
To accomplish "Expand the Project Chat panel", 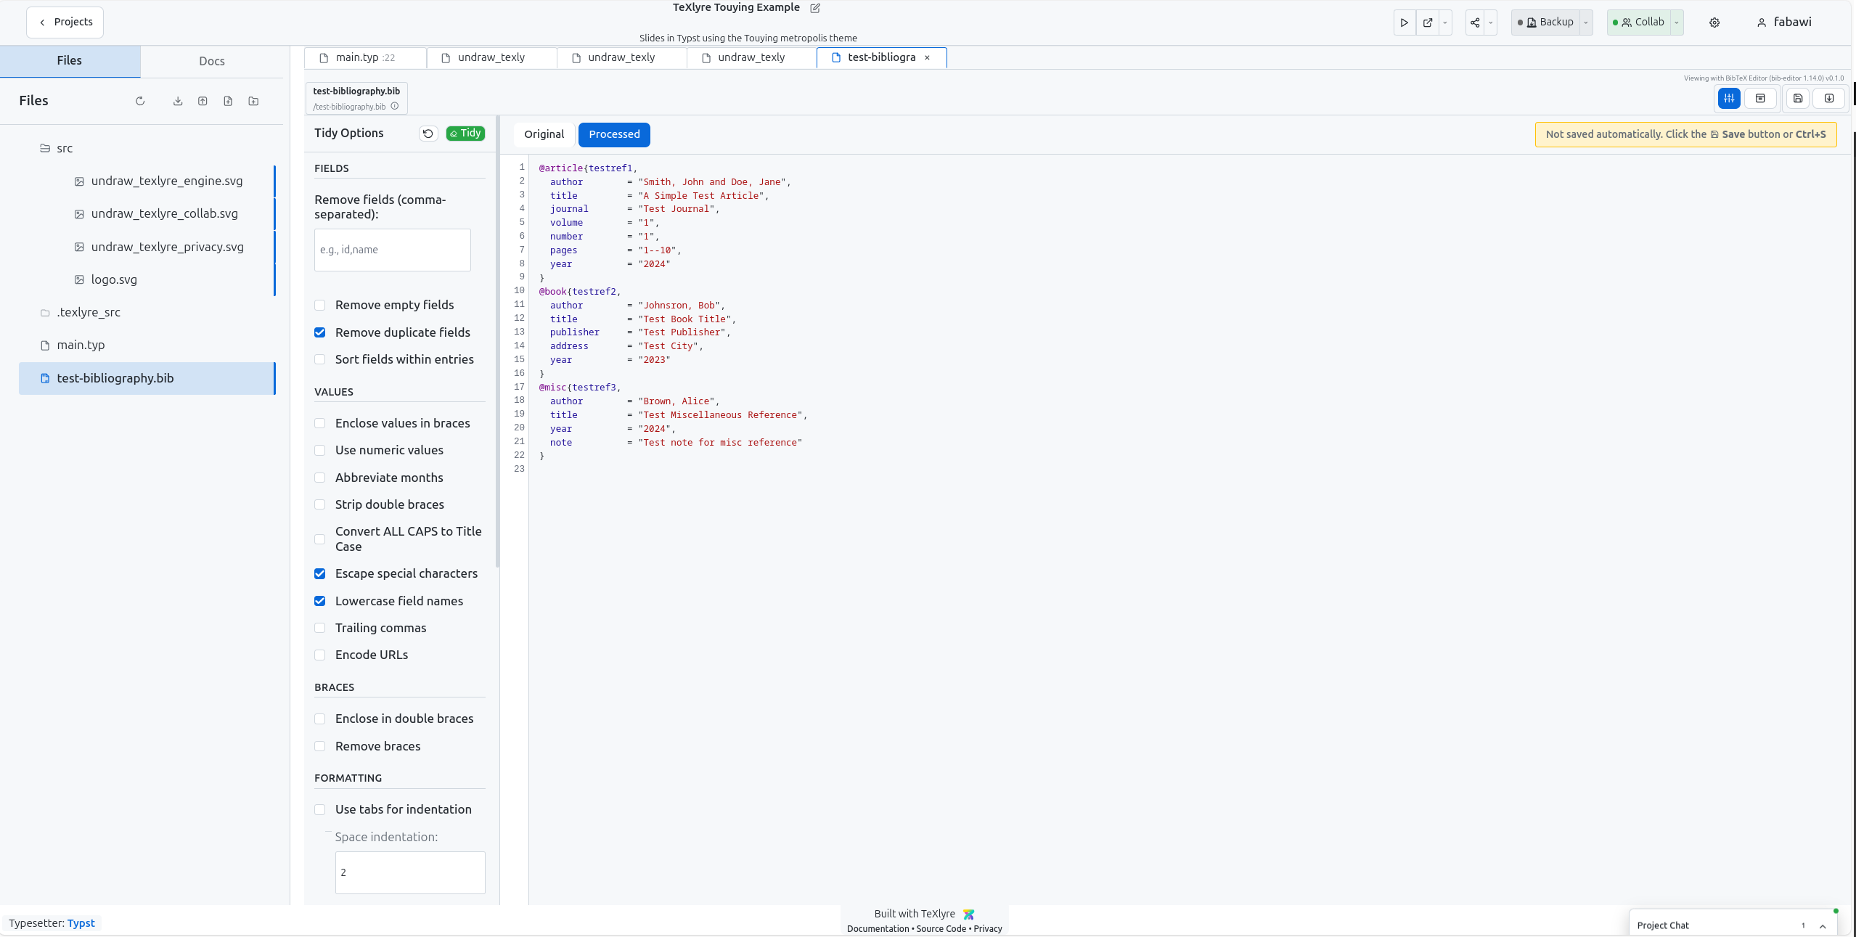I will pyautogui.click(x=1823, y=926).
